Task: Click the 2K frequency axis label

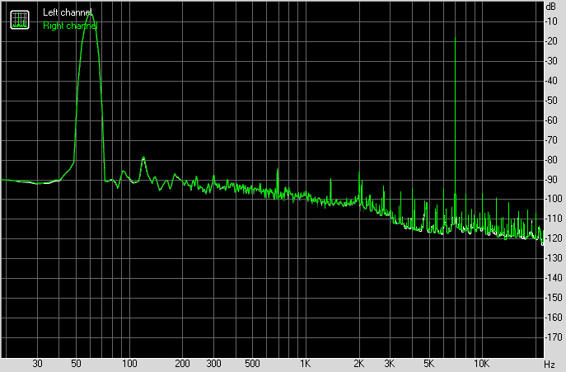Action: pos(359,364)
